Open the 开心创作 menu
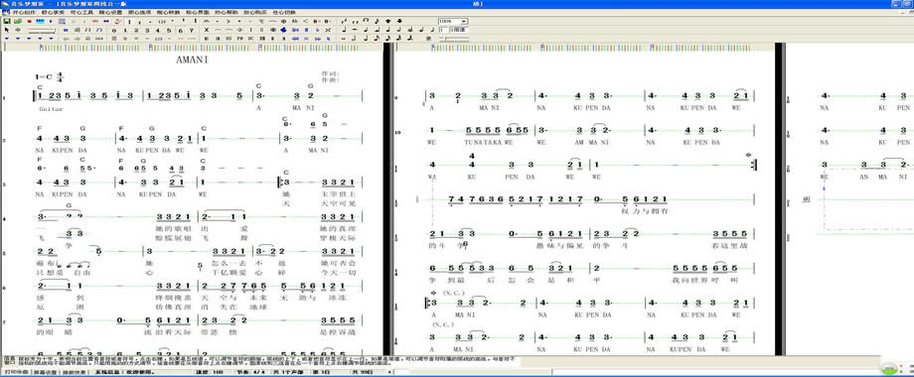 coord(24,12)
